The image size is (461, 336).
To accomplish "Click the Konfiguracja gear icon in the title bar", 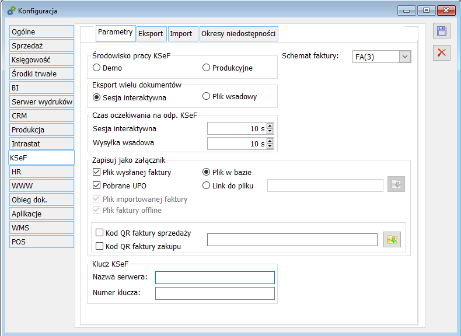I will [x=11, y=11].
